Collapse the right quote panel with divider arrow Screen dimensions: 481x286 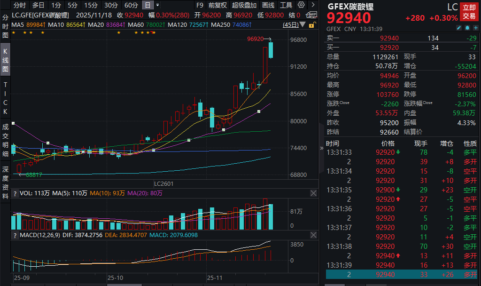pos(322,148)
